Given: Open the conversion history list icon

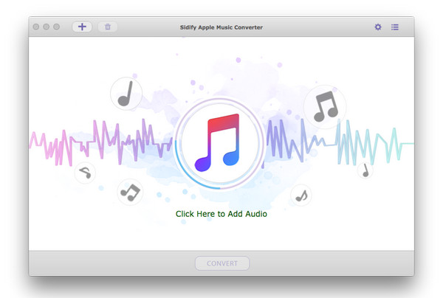Looking at the screenshot, I should pyautogui.click(x=395, y=27).
